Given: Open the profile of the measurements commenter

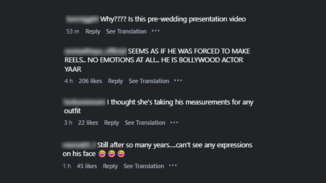Looking at the screenshot, I should 84,102.
